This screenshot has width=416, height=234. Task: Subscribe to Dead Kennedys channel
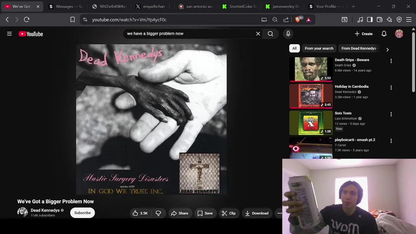coord(83,213)
